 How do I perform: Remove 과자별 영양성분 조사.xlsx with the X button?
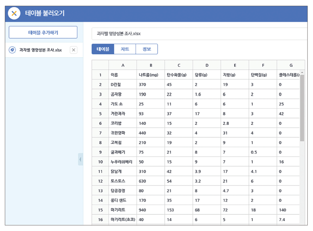pos(74,50)
